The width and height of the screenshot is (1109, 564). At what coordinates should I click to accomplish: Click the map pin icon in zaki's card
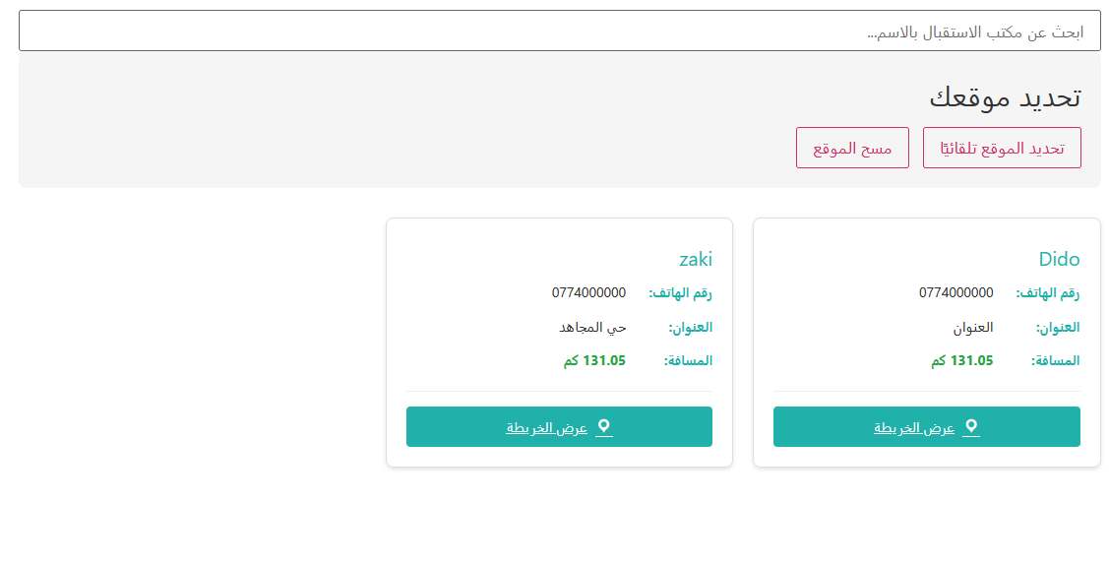coord(604,426)
